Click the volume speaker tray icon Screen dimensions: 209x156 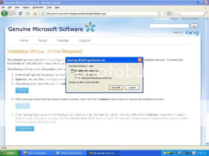187,153
